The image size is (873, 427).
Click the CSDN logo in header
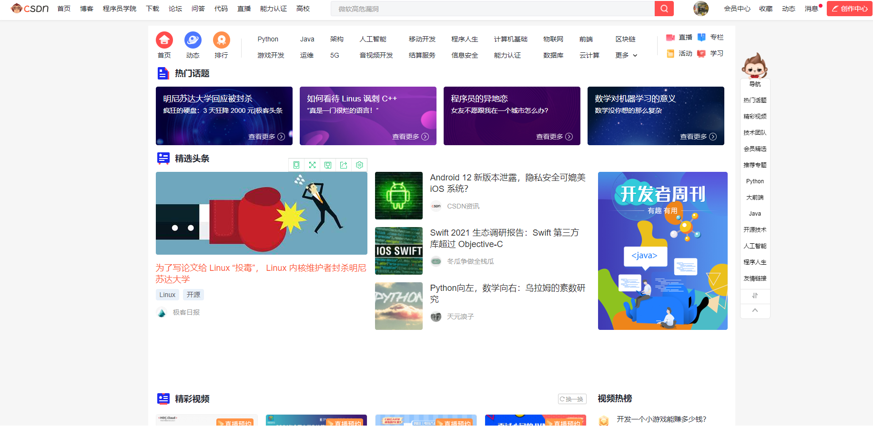(x=30, y=9)
